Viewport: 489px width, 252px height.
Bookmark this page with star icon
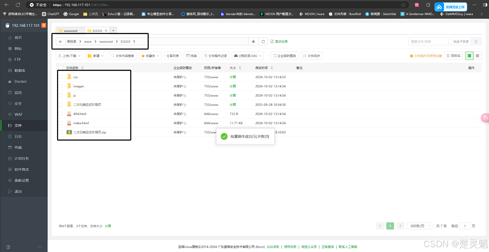(x=403, y=5)
